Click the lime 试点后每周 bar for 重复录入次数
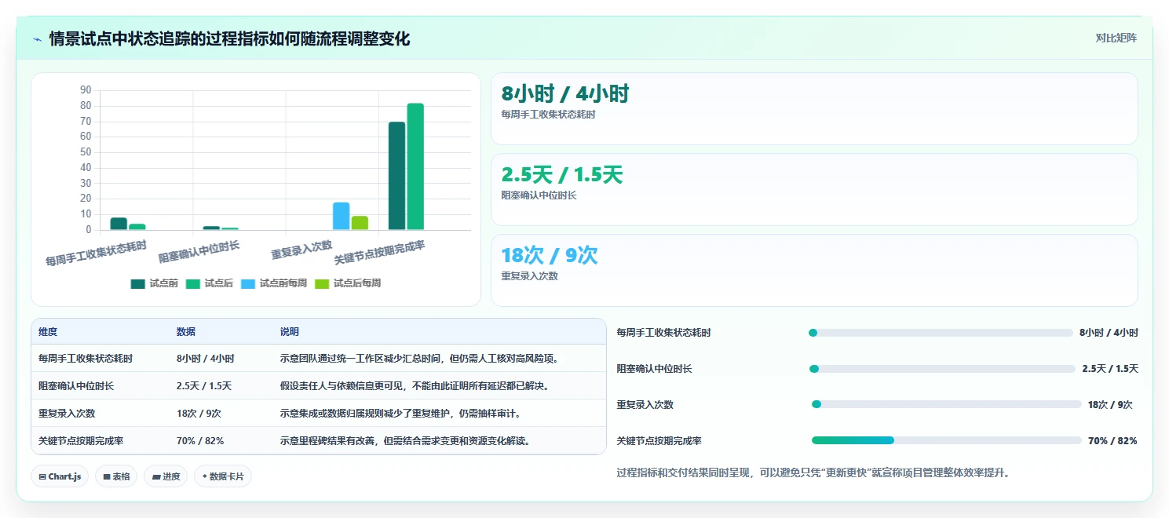The width and height of the screenshot is (1169, 518). [x=360, y=224]
